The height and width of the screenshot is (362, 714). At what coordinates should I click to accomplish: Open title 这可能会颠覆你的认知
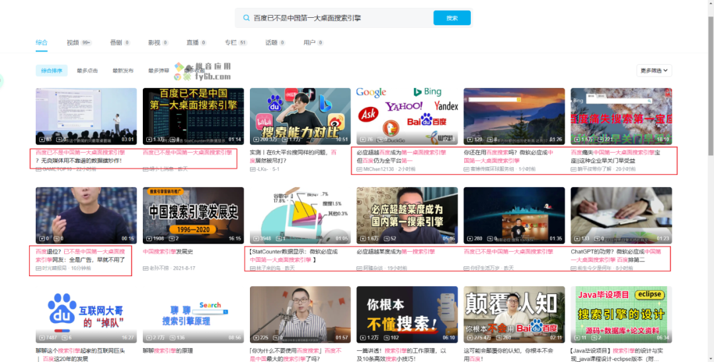508,355
